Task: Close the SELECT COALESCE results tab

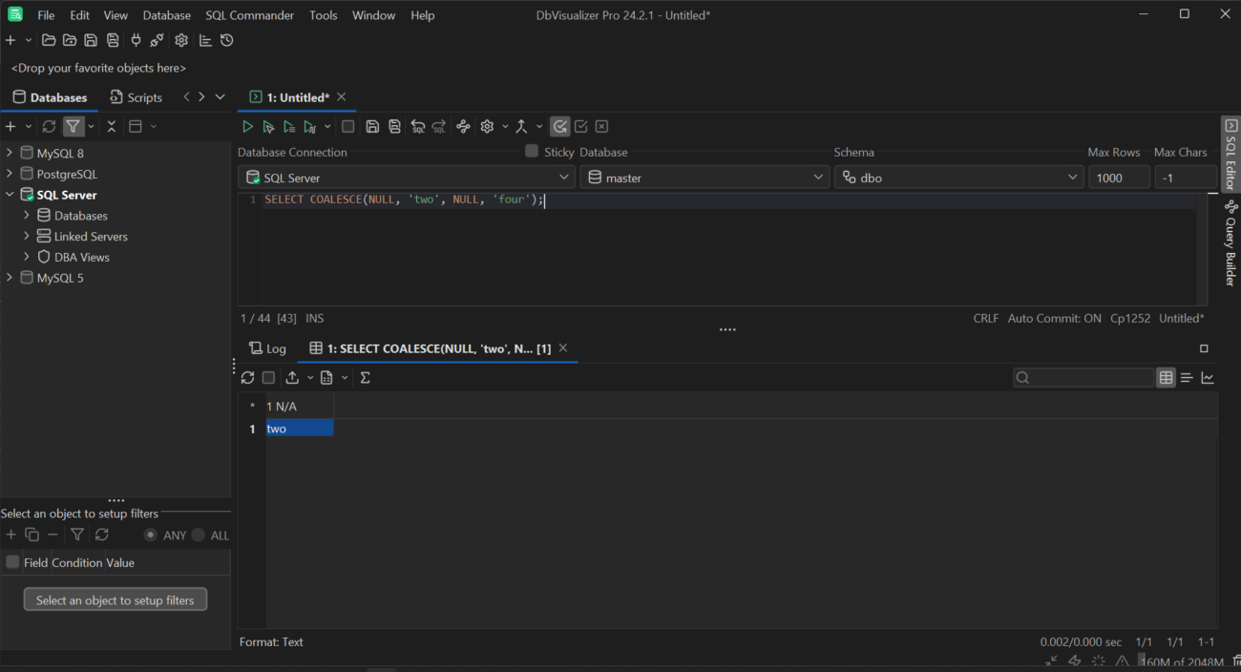Action: click(x=562, y=348)
